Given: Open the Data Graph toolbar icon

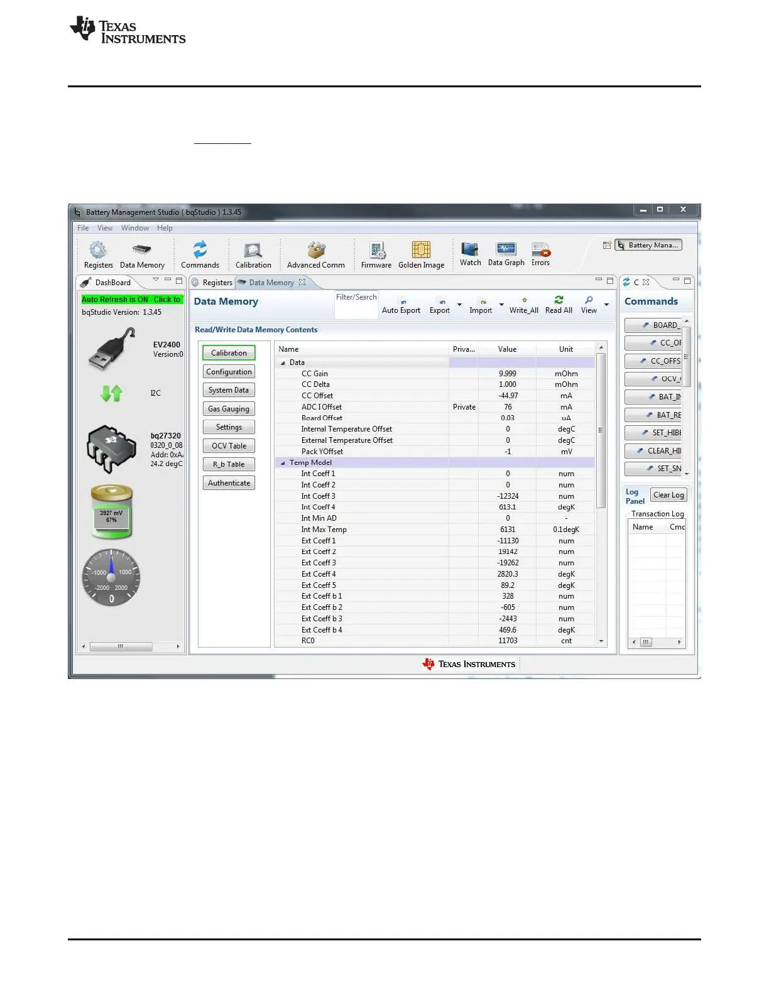Looking at the screenshot, I should pos(506,249).
